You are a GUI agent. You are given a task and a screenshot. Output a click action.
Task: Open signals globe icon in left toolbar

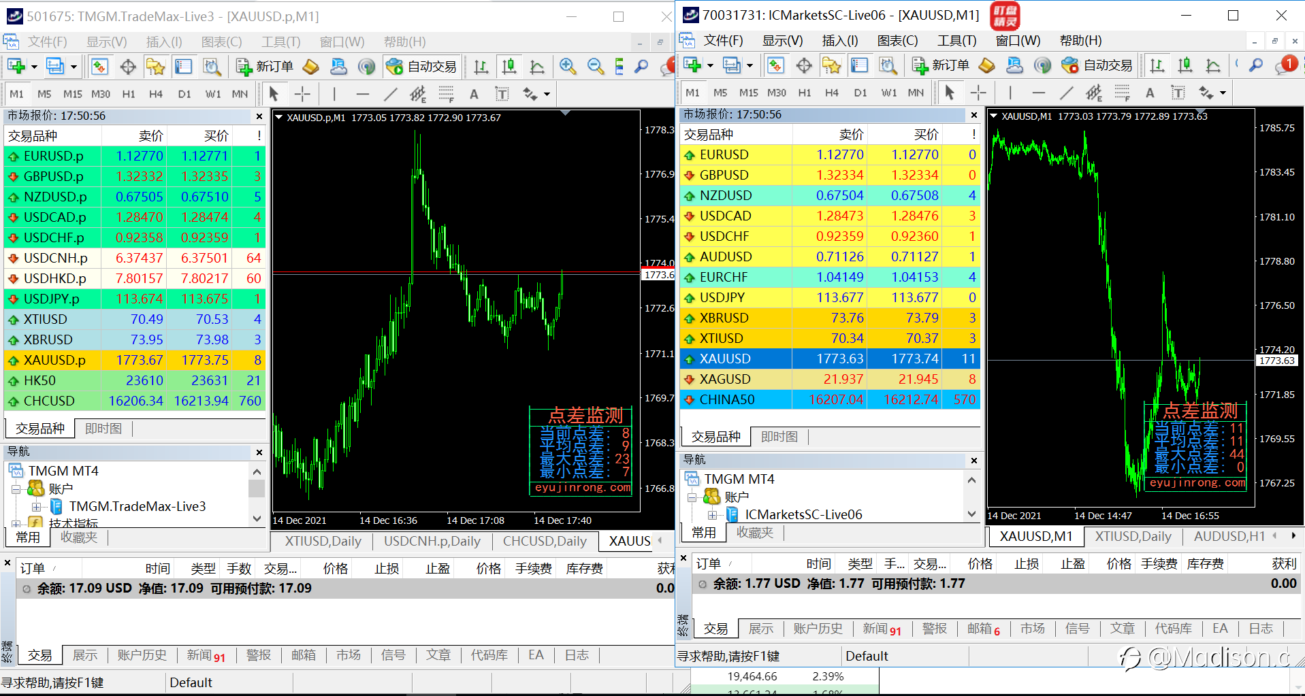366,67
